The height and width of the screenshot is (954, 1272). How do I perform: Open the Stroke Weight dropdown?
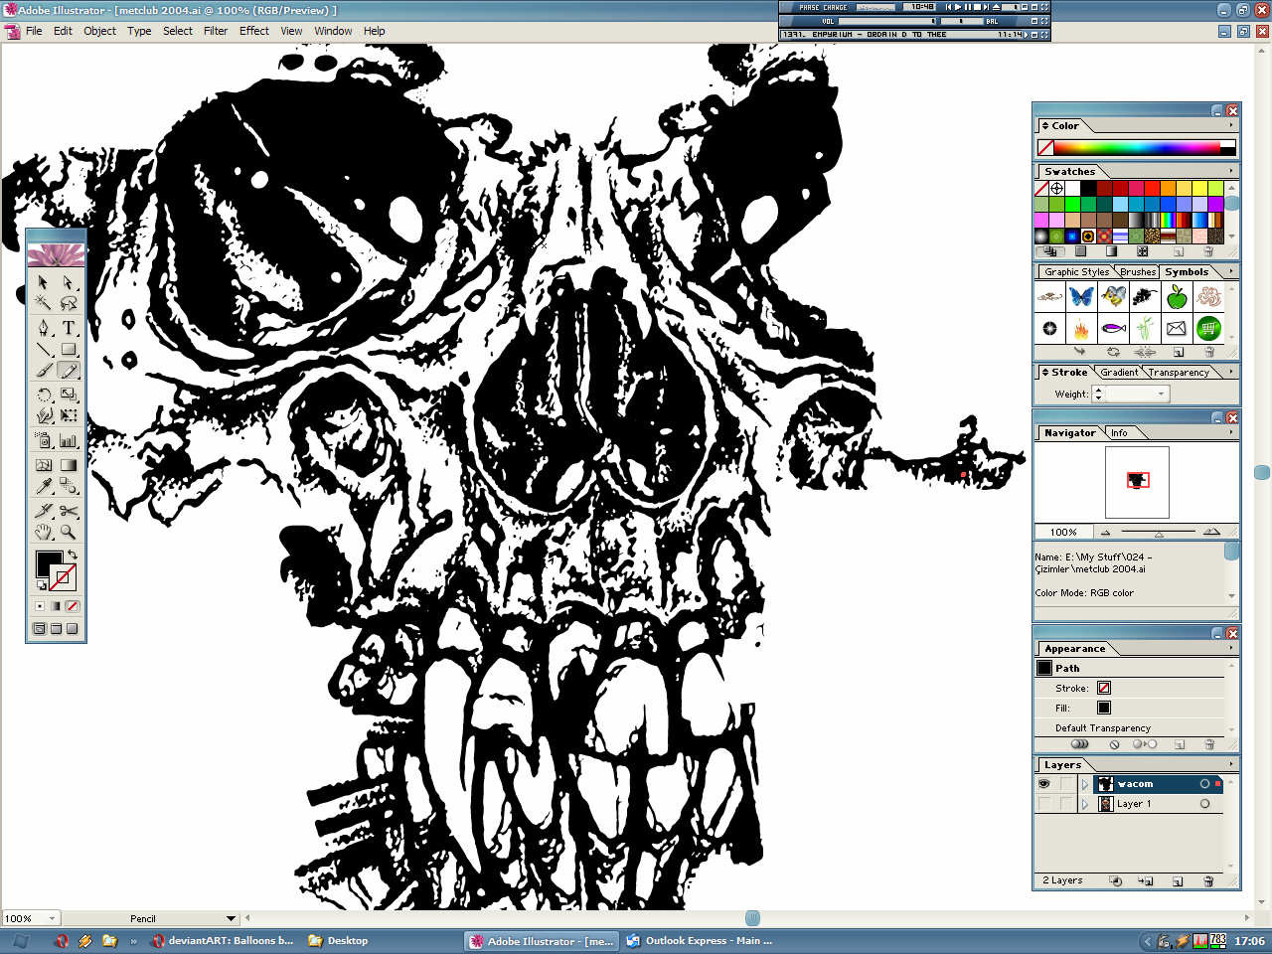point(1161,395)
